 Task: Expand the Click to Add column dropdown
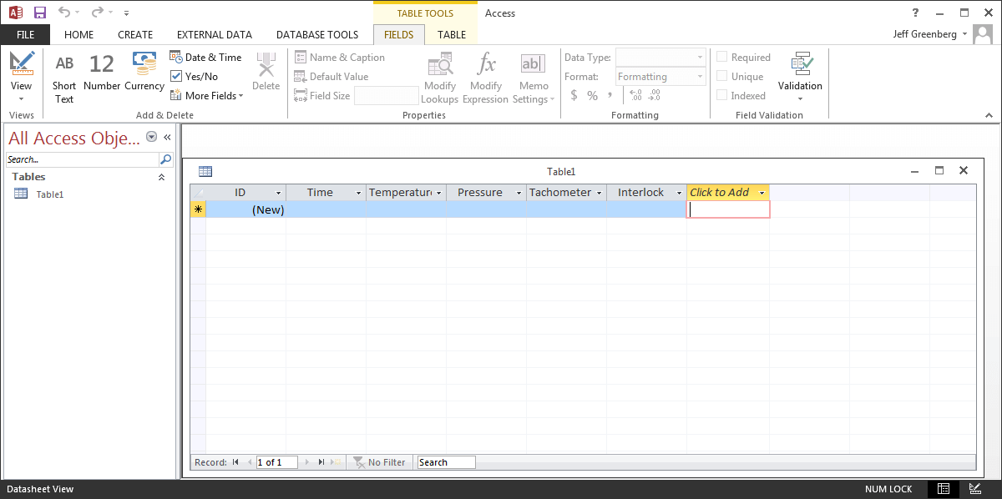[762, 193]
